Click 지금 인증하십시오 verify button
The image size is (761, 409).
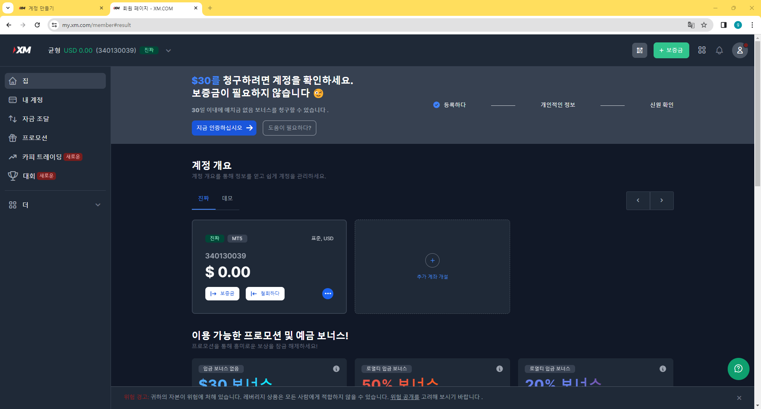tap(224, 128)
